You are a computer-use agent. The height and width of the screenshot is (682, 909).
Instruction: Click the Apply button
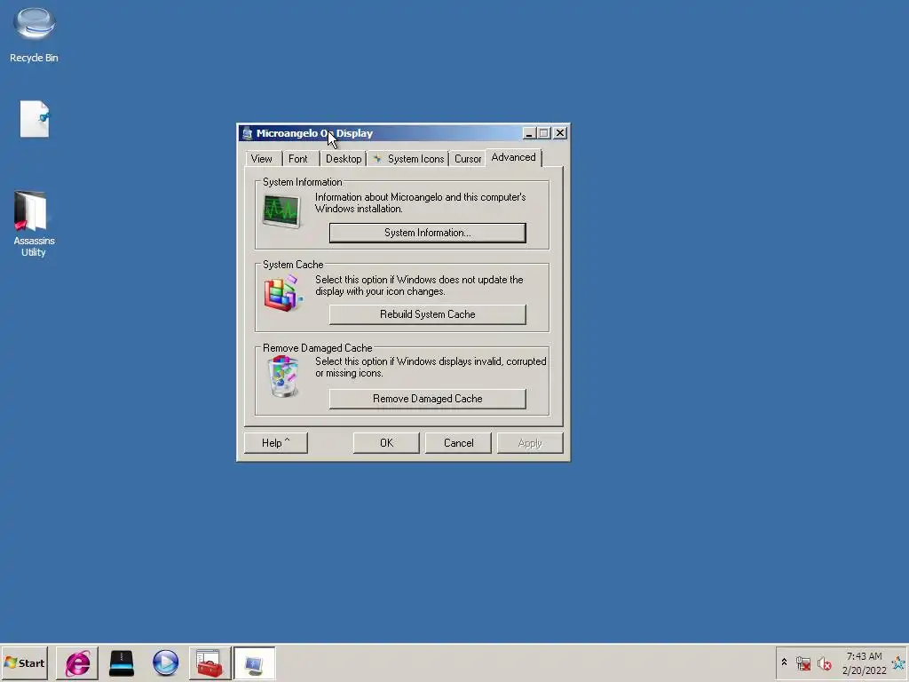pos(530,443)
